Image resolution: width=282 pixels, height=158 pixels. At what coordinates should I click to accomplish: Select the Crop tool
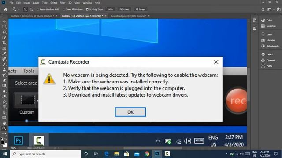[4, 43]
